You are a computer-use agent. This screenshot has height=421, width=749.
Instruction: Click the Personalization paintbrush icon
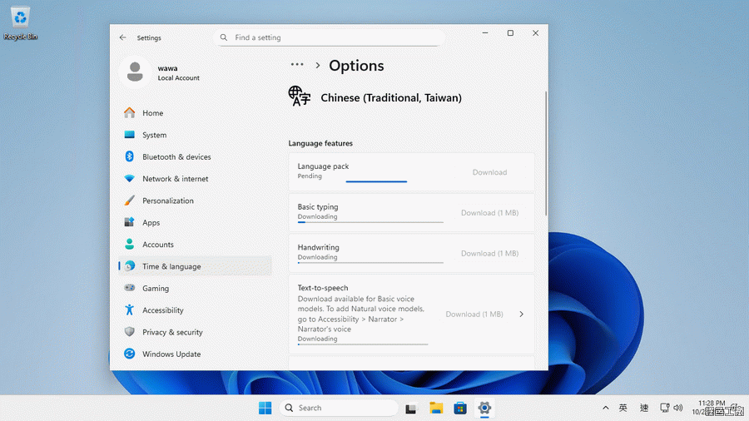(x=129, y=201)
